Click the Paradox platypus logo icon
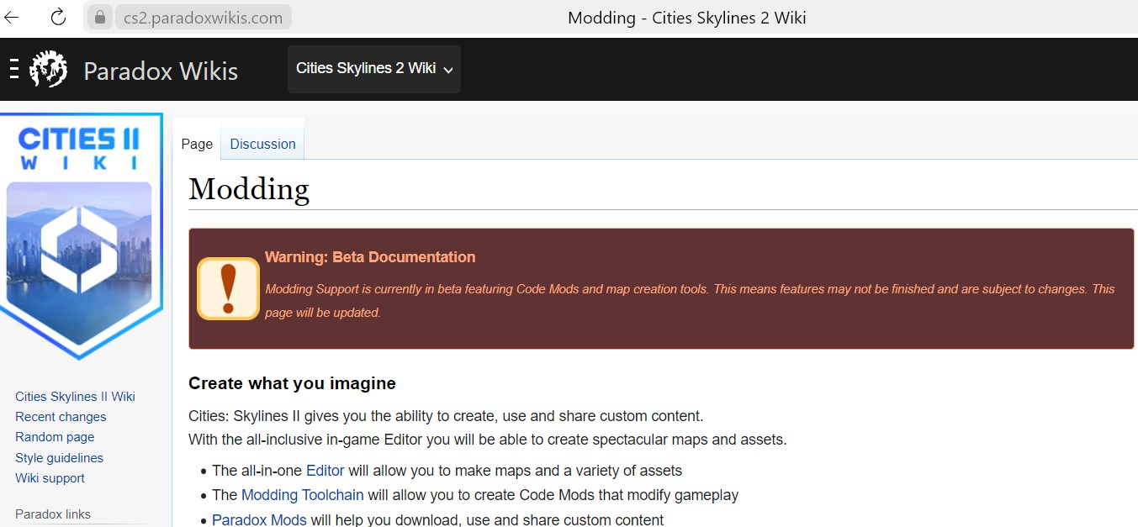This screenshot has width=1138, height=527. coord(49,68)
